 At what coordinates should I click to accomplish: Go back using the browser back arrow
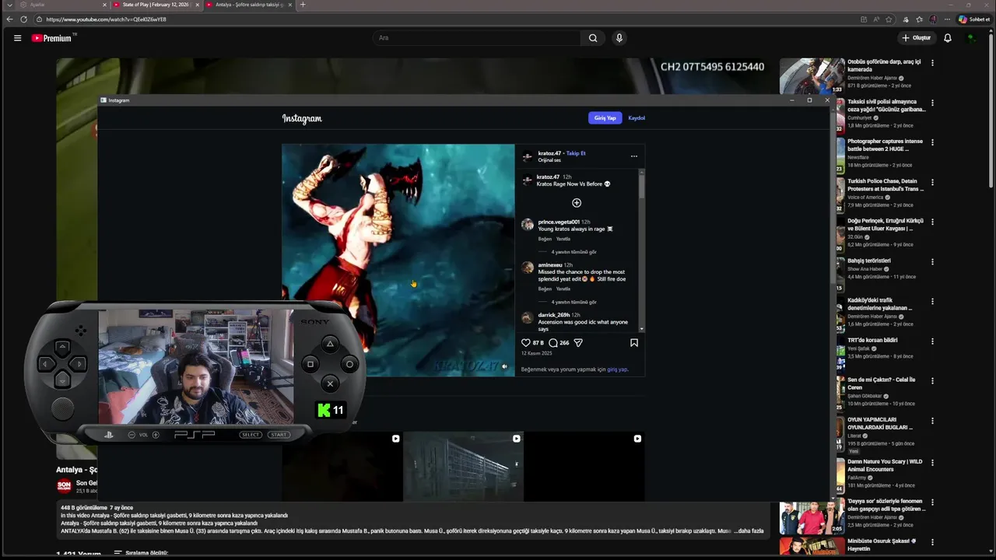[x=9, y=19]
